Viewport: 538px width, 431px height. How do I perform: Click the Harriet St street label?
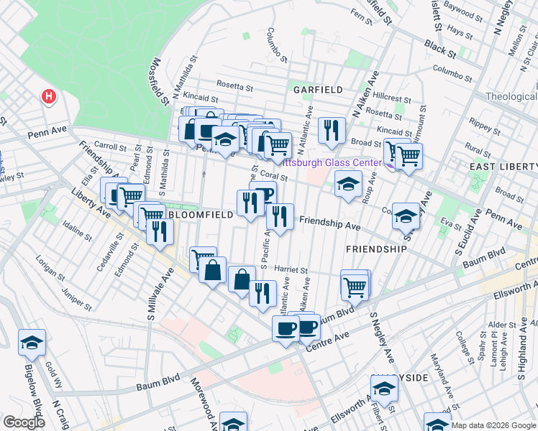pyautogui.click(x=291, y=269)
